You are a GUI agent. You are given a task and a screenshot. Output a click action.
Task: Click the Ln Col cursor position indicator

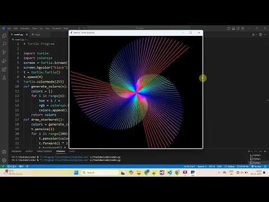[x=189, y=166]
